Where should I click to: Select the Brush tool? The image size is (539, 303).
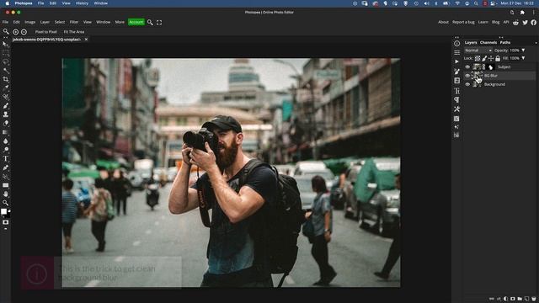coord(5,106)
